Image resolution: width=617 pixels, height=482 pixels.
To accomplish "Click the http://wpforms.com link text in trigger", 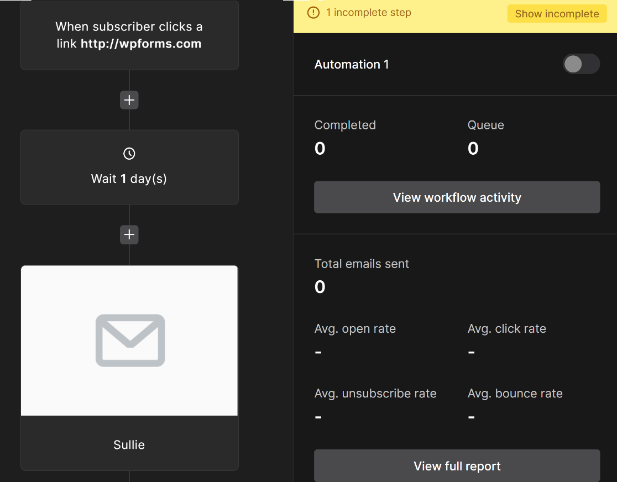I will point(141,44).
